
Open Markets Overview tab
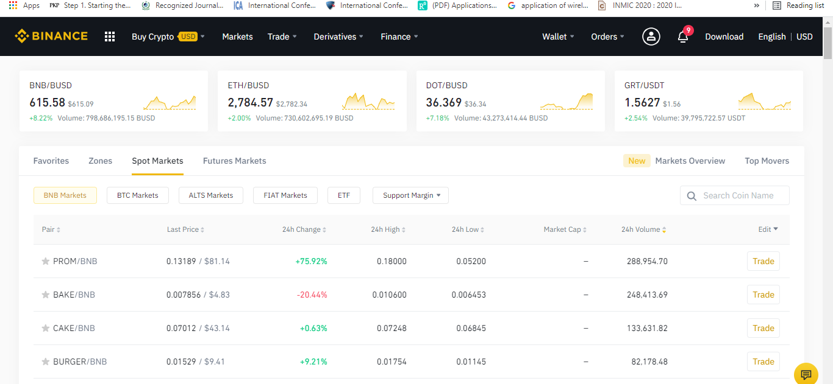pyautogui.click(x=690, y=161)
